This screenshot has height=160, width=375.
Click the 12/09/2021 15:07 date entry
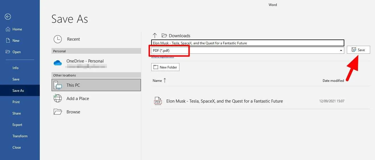[x=332, y=101]
